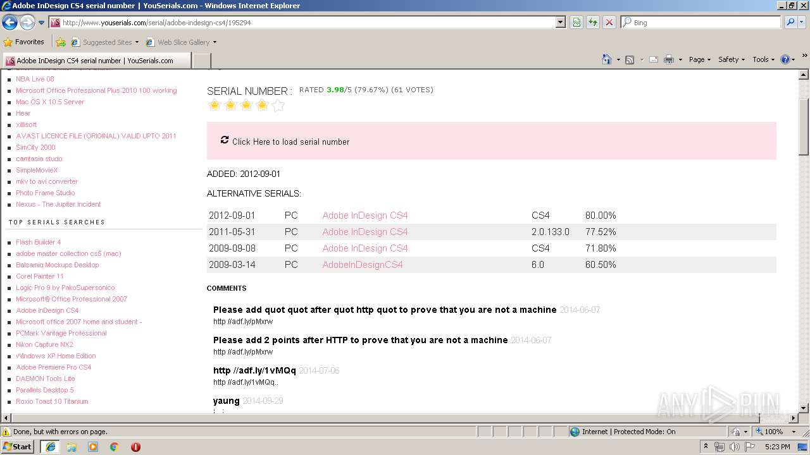Open Corel Painter 11 link

click(40, 276)
